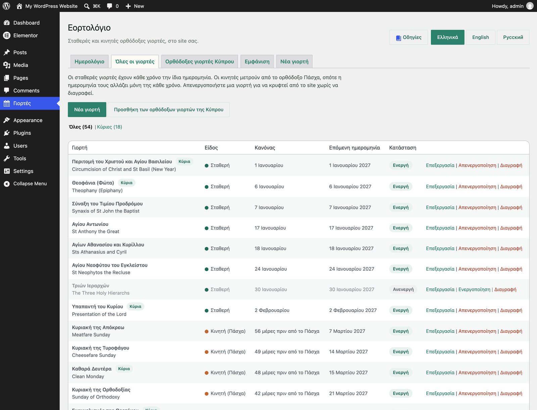Click the Comments icon in sidebar

coord(7,91)
